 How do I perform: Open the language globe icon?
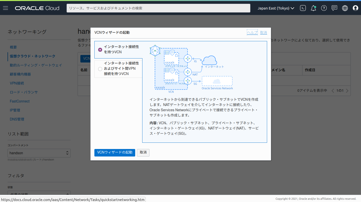345,8
